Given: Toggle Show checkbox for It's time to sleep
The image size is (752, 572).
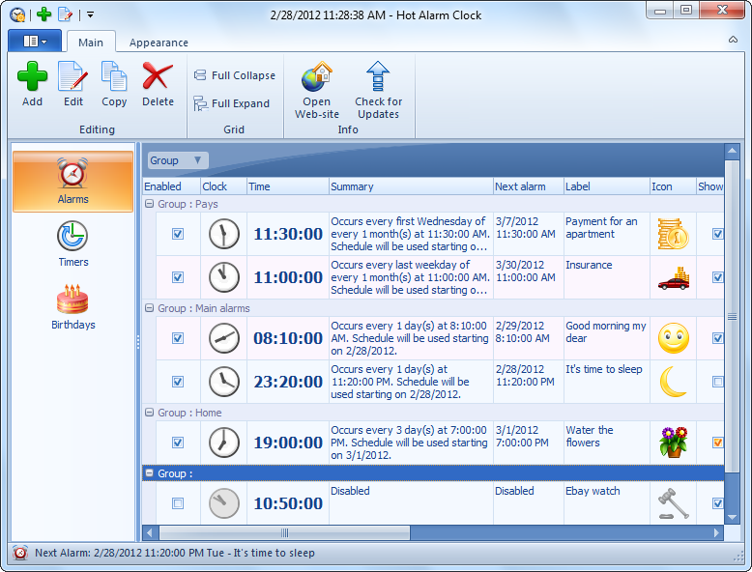Looking at the screenshot, I should point(717,382).
